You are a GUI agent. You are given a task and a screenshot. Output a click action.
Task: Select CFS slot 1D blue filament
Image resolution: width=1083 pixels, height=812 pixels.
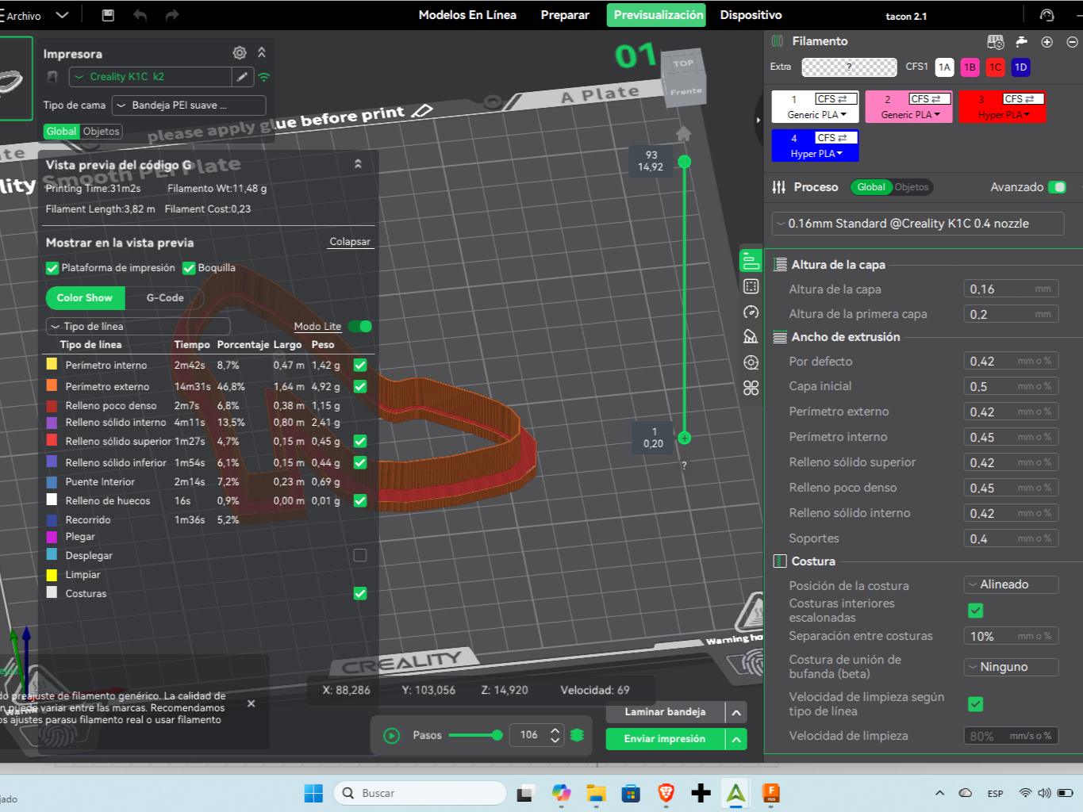pos(1020,67)
